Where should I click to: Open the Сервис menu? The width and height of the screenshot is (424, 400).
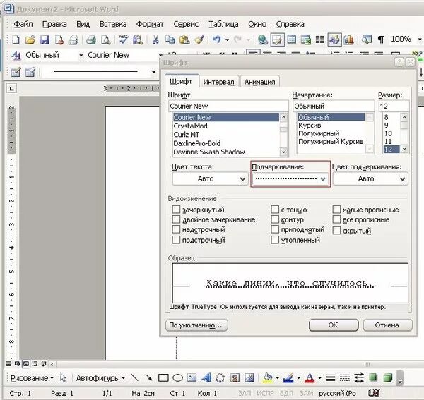(x=186, y=24)
